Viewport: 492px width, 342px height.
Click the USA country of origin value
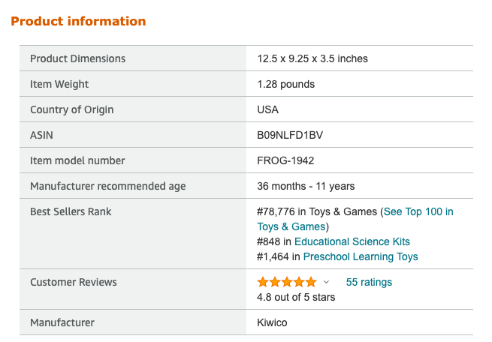[267, 109]
